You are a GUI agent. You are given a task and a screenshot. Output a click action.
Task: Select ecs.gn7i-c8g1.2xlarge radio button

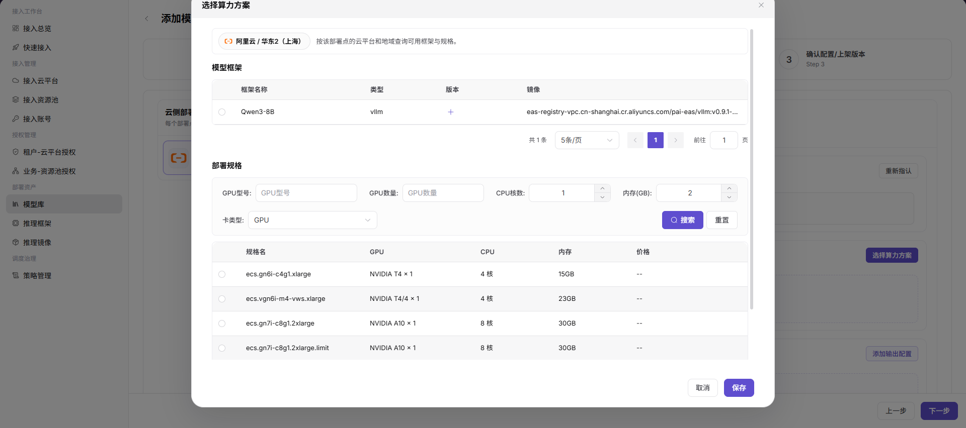(x=222, y=324)
